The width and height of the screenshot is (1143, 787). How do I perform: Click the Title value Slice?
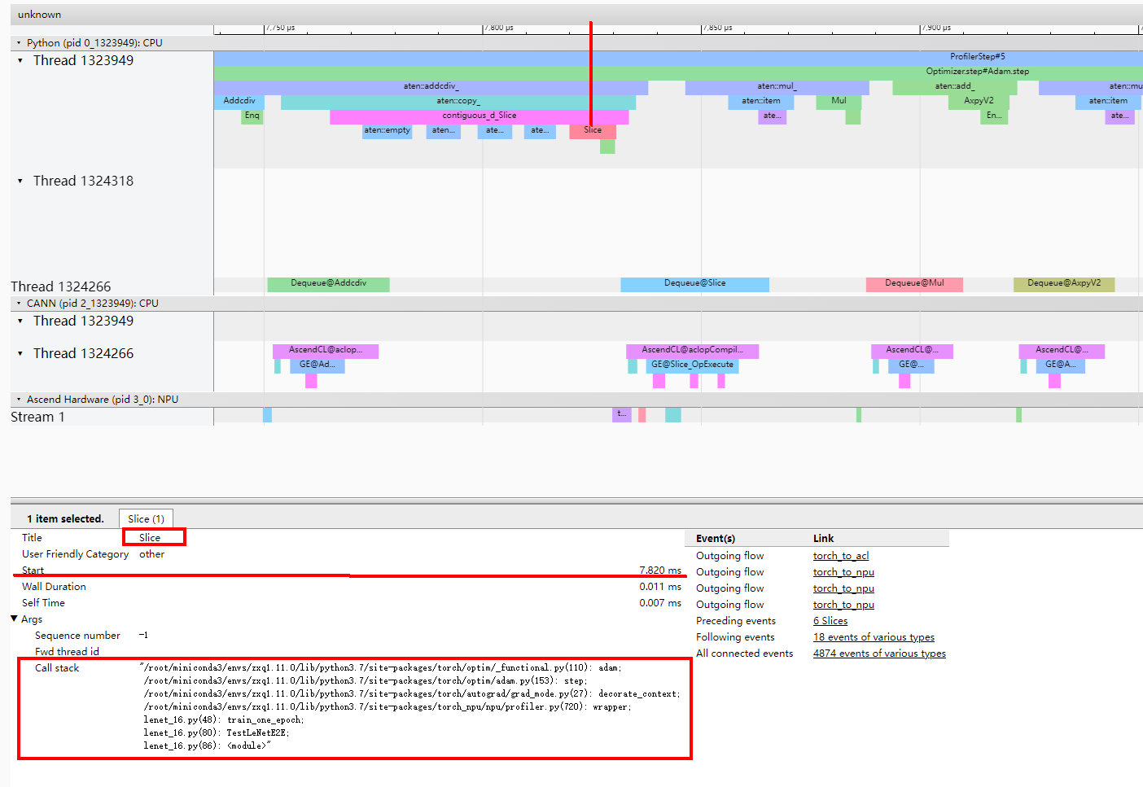click(150, 538)
